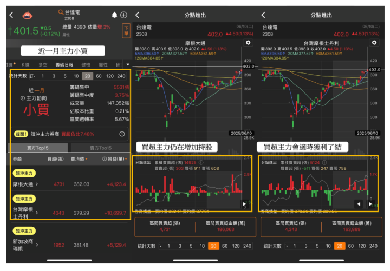Select 3 days in 摩根大通 screen
The width and height of the screenshot is (390, 271).
[x=180, y=246]
